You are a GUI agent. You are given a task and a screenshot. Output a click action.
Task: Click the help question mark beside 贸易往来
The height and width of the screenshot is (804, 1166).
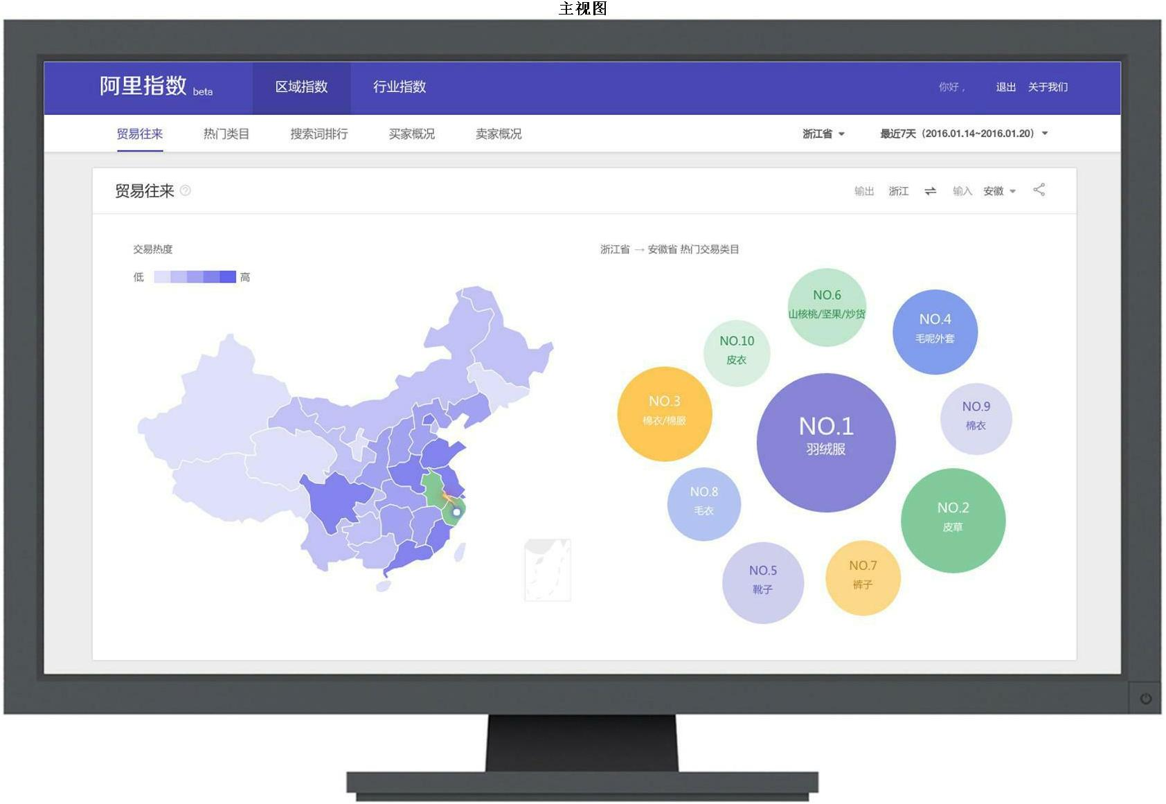coord(186,190)
